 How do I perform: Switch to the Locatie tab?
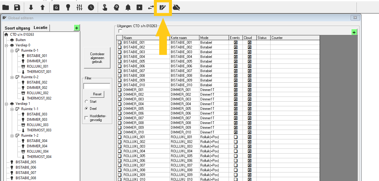[41, 28]
